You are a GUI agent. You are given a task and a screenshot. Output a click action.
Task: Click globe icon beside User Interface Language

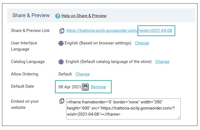point(61,43)
